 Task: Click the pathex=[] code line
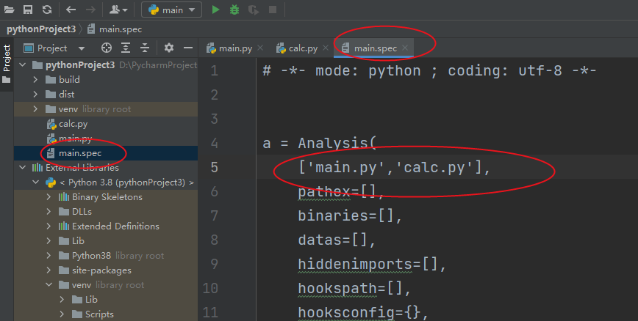pyautogui.click(x=341, y=191)
